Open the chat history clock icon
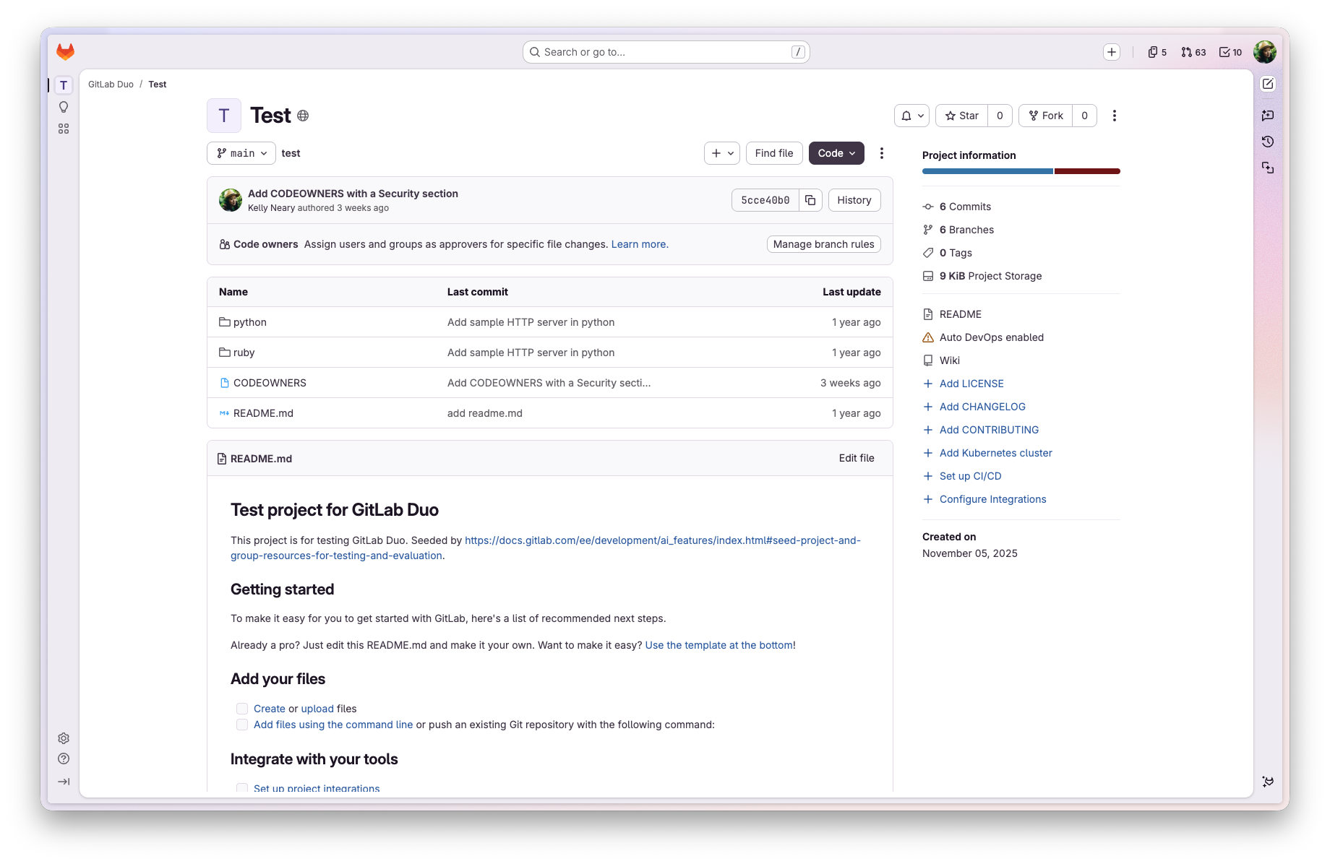Screen dimensions: 1330x864 [x=1268, y=142]
